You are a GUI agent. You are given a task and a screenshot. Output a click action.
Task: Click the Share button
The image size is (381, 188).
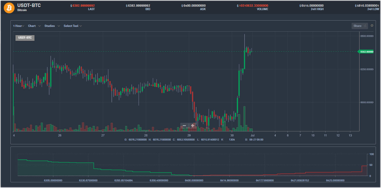(x=359, y=26)
